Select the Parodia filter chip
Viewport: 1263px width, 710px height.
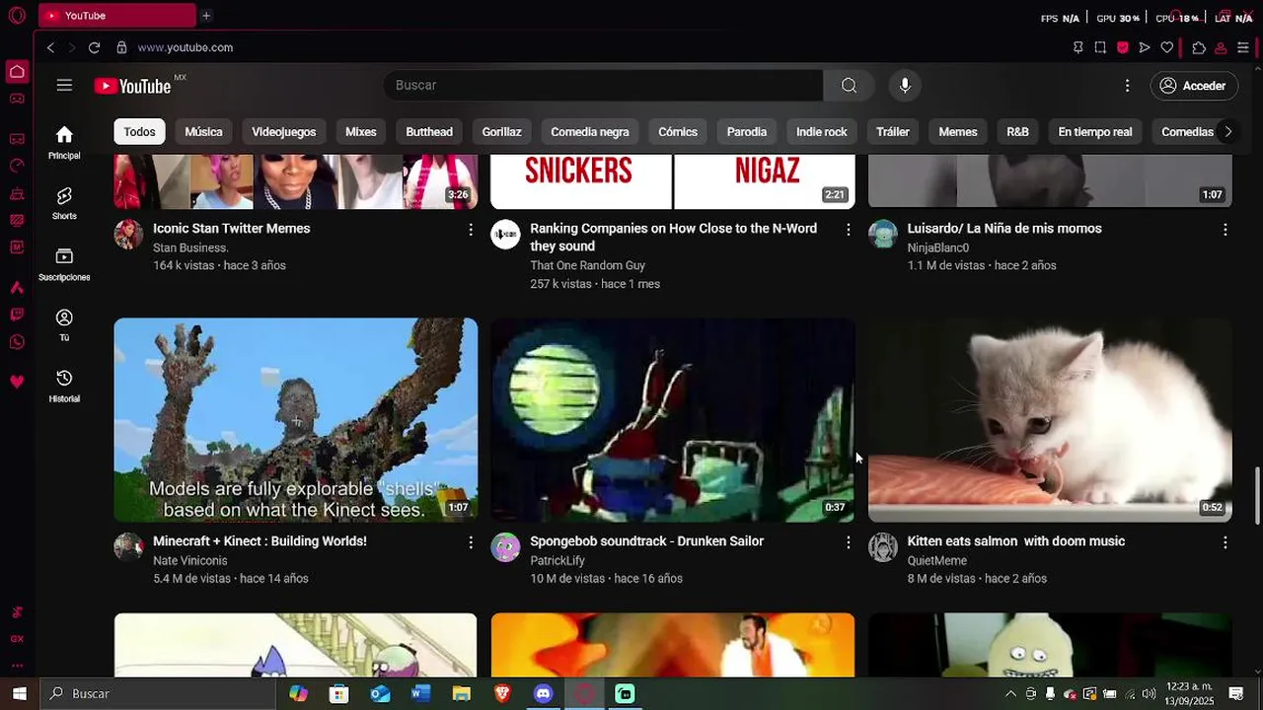747,132
